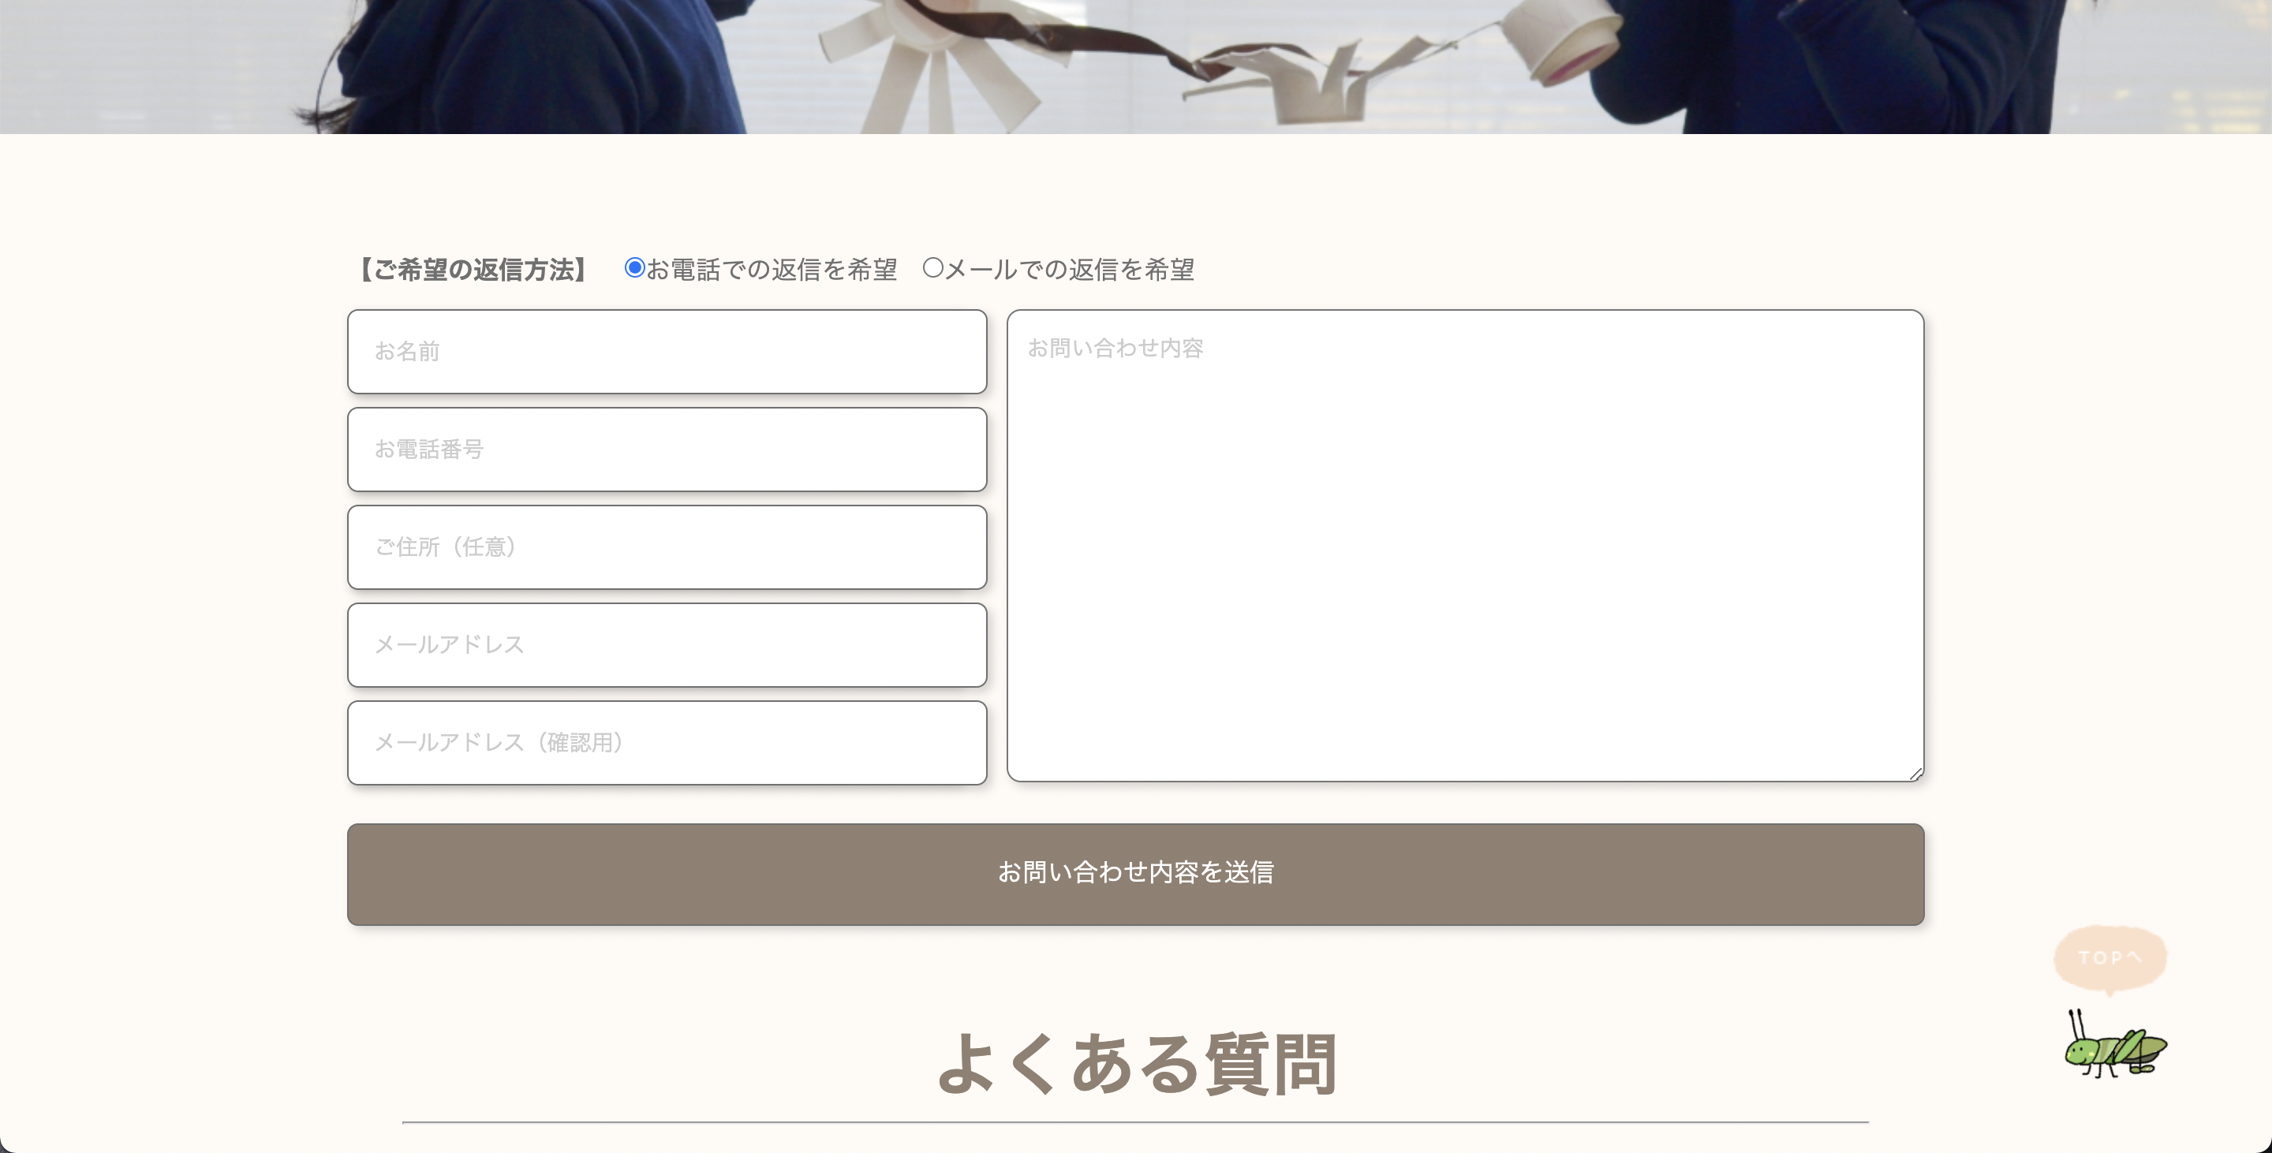This screenshot has width=2272, height=1153.
Task: Focus the お電話番号 input field
Action: tap(667, 450)
